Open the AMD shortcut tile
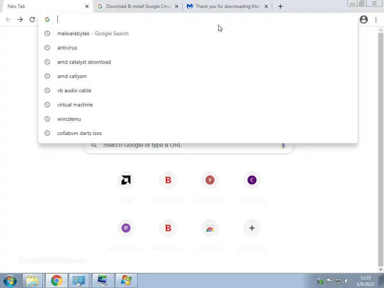This screenshot has height=288, width=384. (126, 180)
